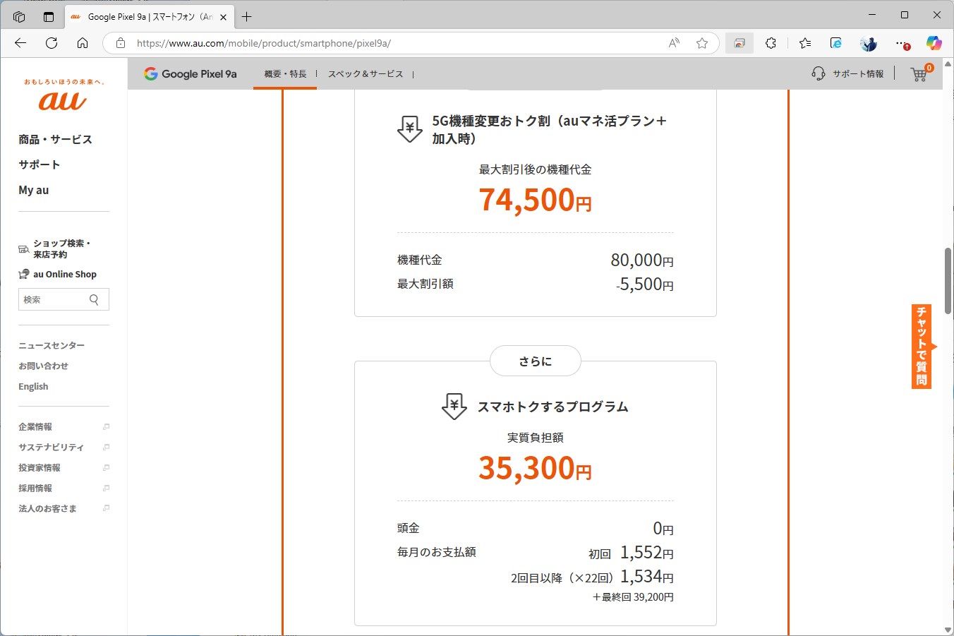The width and height of the screenshot is (954, 636).
Task: Close the Google Pixel 9a tab
Action: [x=223, y=17]
